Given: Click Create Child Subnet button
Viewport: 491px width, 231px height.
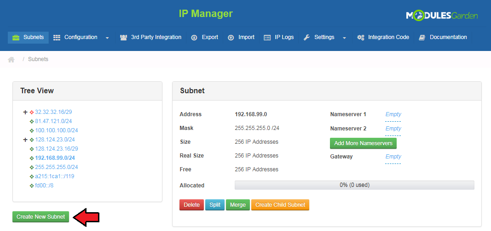Looking at the screenshot, I should point(280,205).
